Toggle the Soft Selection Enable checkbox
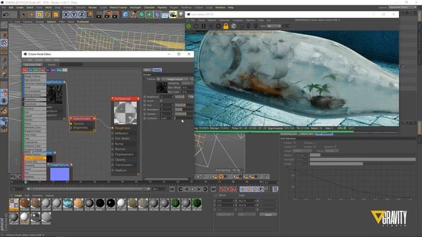The width and height of the screenshot is (422, 237). click(295, 143)
